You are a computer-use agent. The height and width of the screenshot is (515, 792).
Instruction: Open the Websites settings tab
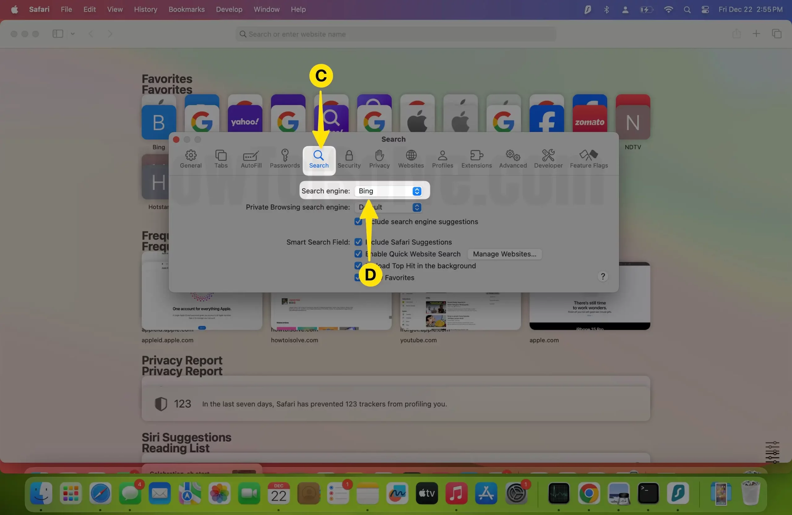coord(411,159)
